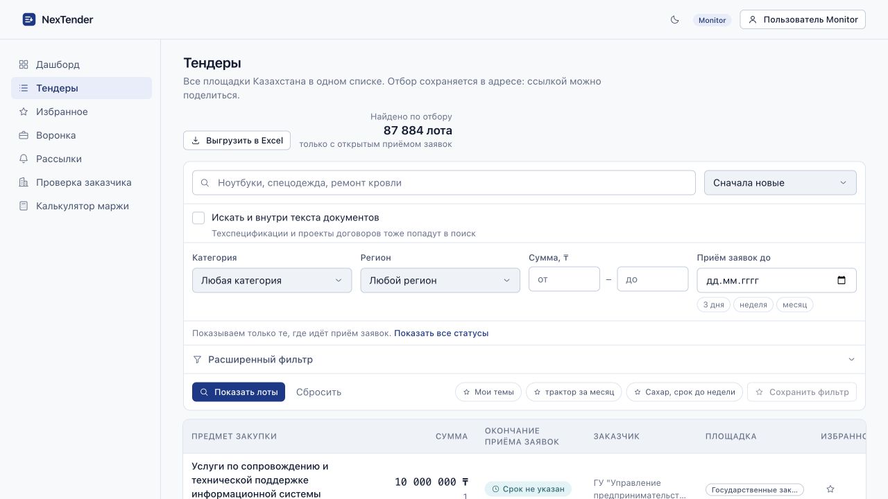
Task: Click the Сумма 'от' input field
Action: pos(564,279)
